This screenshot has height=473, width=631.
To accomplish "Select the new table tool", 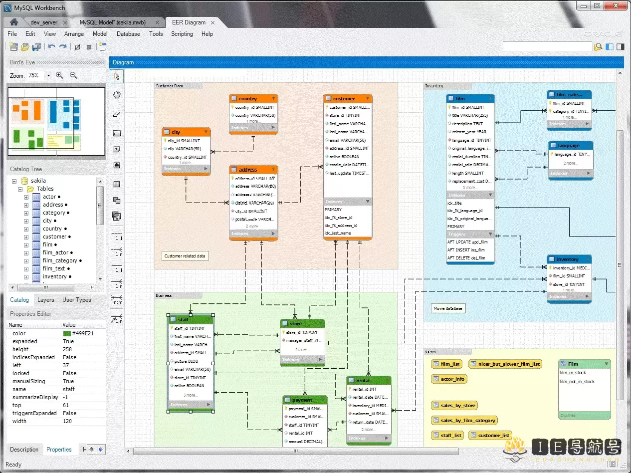I will (117, 184).
